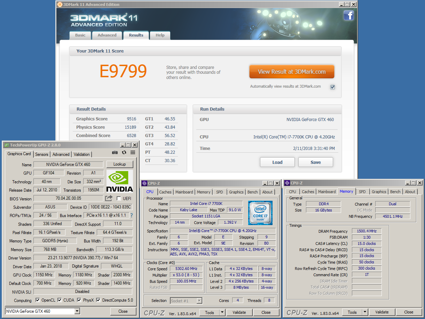Click the Graphics Score value 9516
This screenshot has height=319, width=425.
[x=132, y=119]
